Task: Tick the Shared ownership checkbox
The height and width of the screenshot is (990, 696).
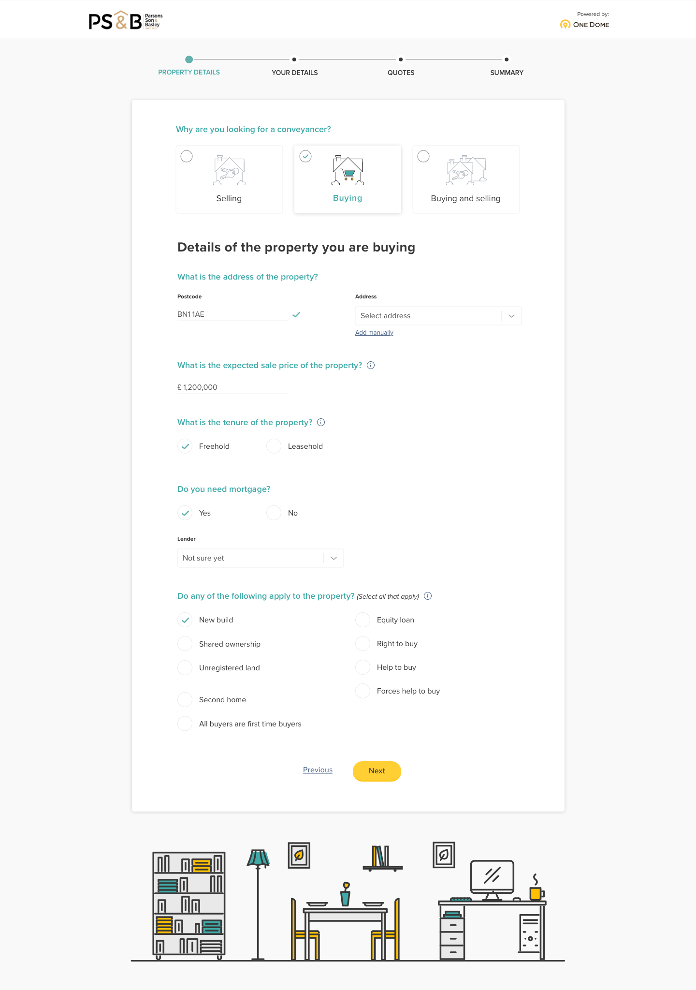Action: 185,644
